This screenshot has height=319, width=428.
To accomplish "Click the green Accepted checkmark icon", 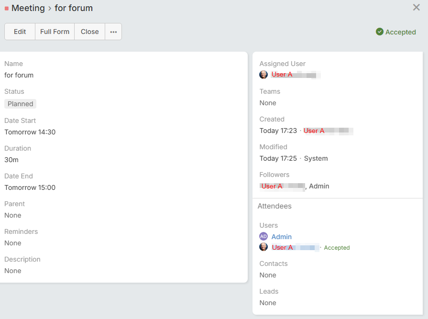I will point(380,32).
